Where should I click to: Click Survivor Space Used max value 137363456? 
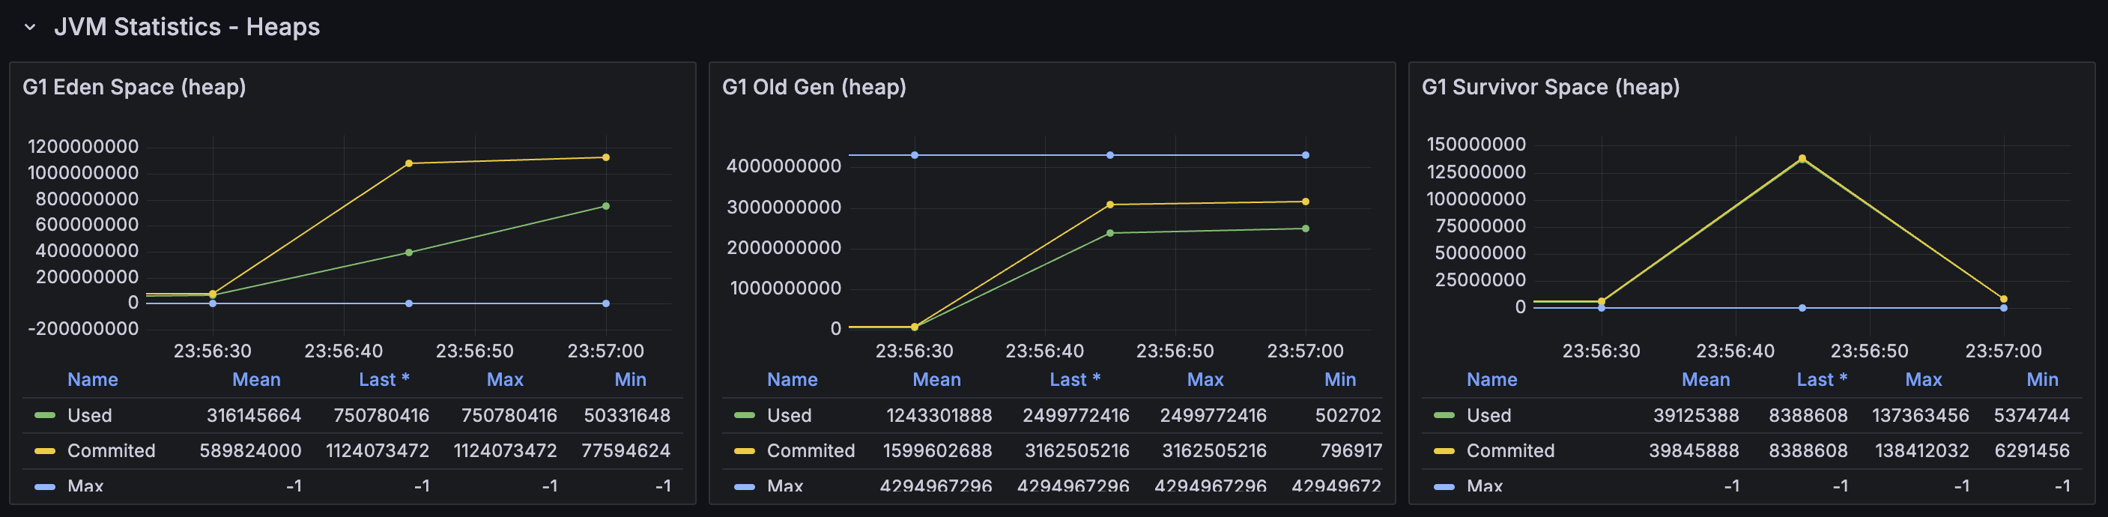(x=1921, y=416)
